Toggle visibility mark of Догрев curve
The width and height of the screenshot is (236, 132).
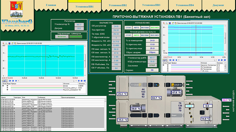click(7, 86)
